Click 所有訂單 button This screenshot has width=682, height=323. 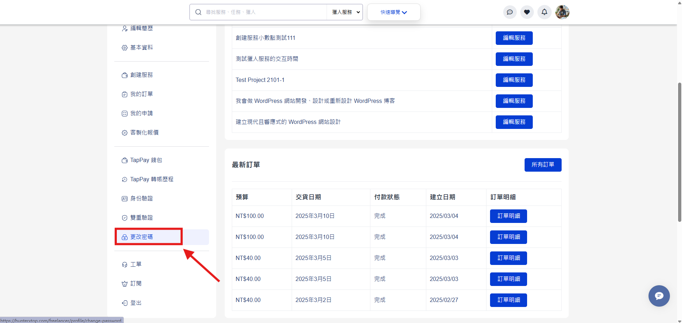(542, 165)
